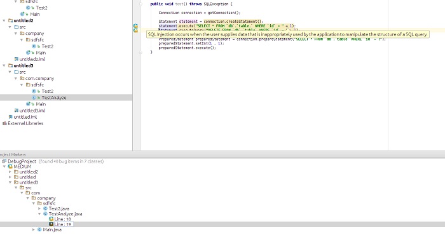Click the com.company package icon
Image resolution: width=445 pixels, height=237 pixels.
pos(22,78)
